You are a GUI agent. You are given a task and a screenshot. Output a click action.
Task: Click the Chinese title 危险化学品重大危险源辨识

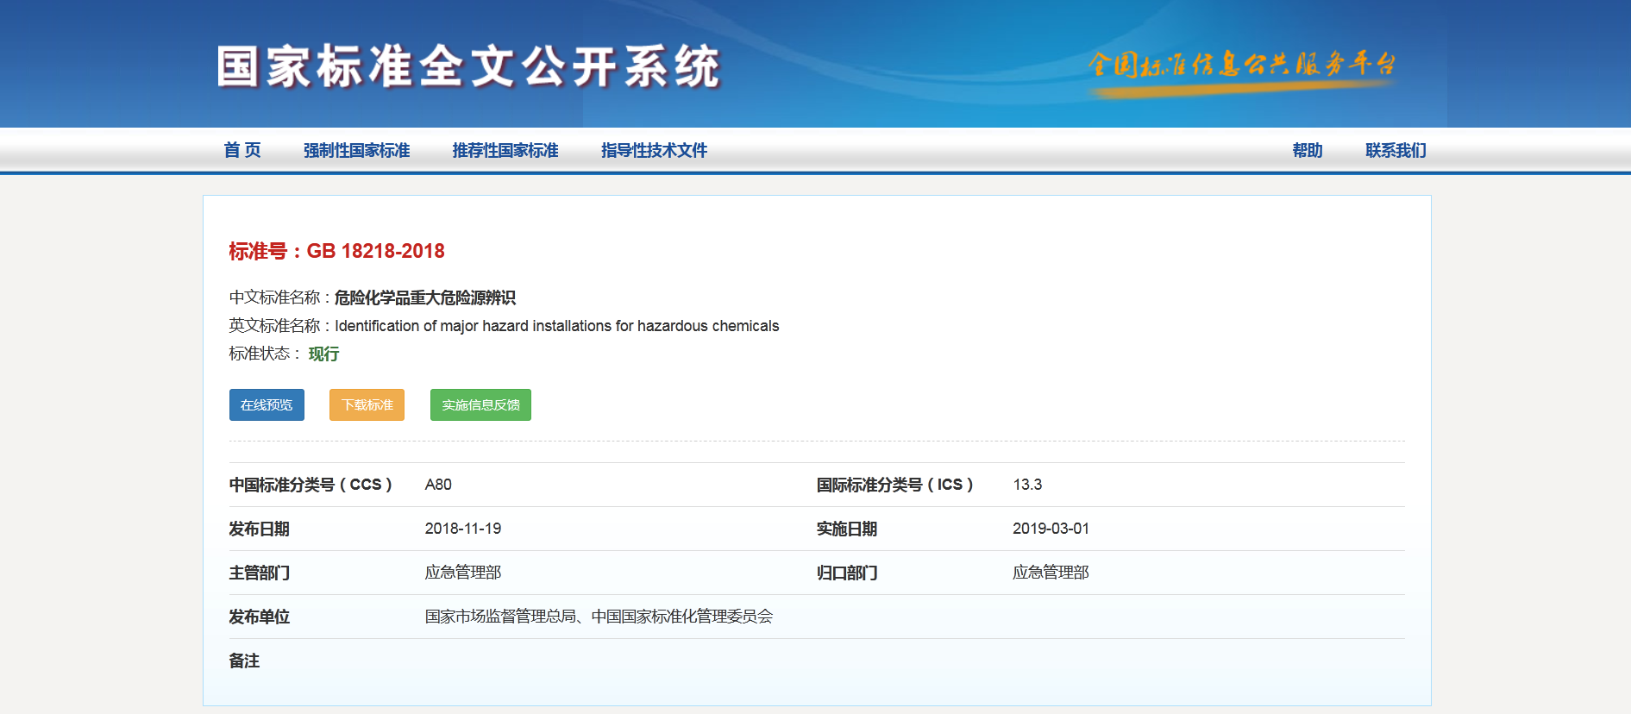point(424,297)
